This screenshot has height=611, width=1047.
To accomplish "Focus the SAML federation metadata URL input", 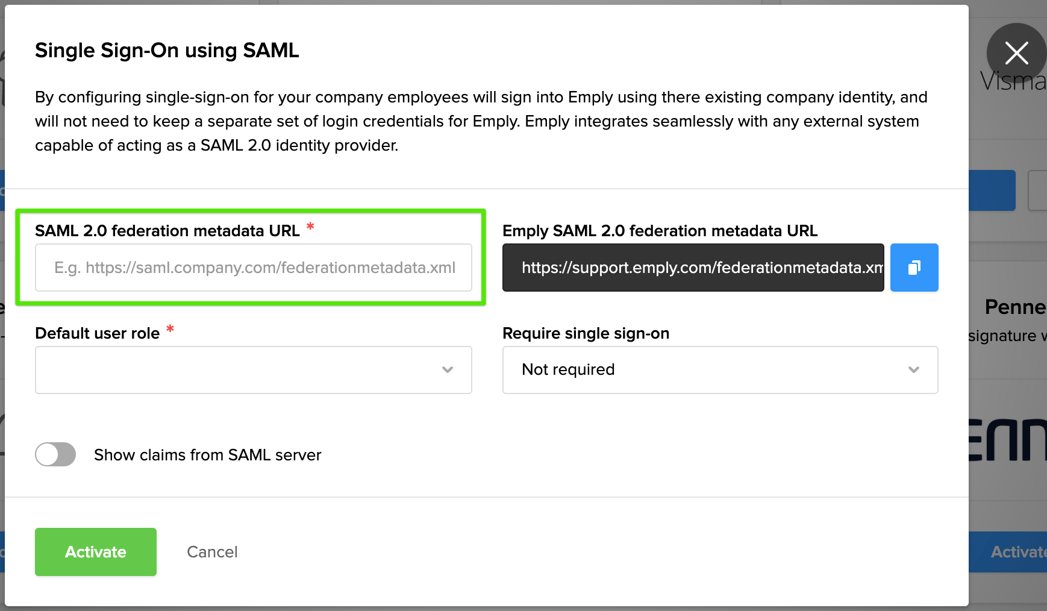I will point(253,268).
